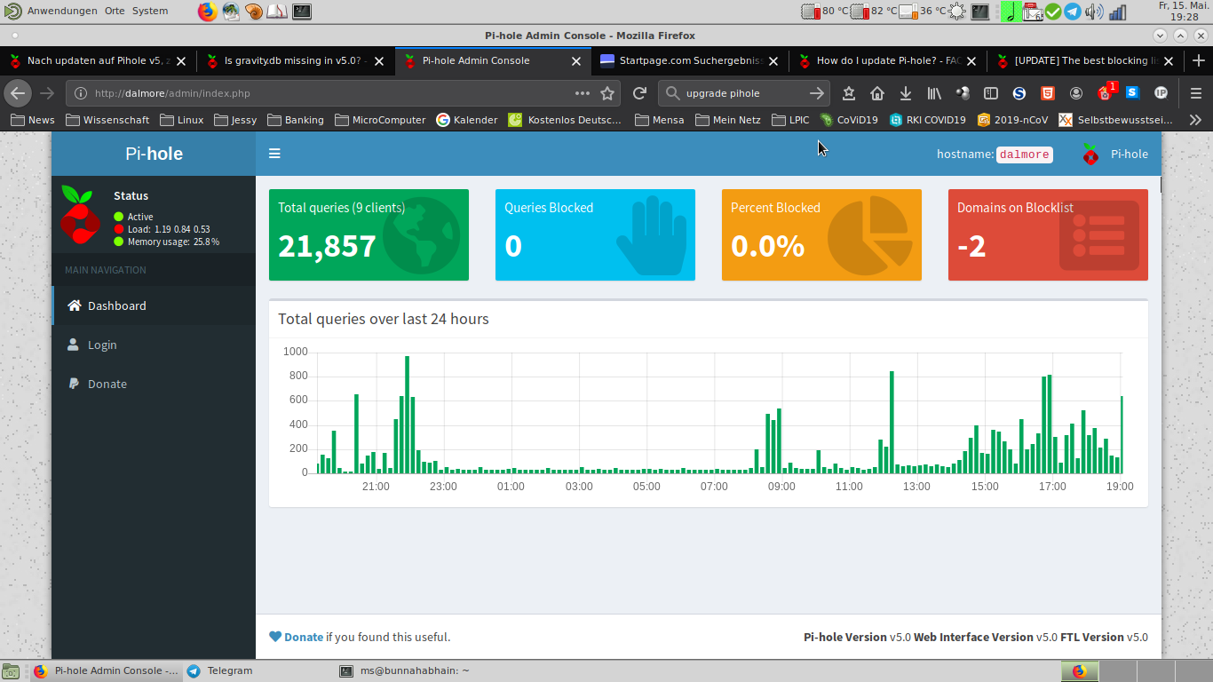Click the Domains on Blocklist red card
The height and width of the screenshot is (682, 1213).
pos(1048,234)
